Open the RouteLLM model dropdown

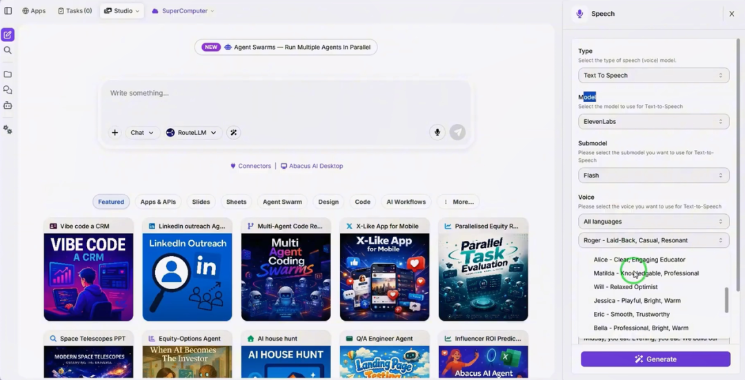click(x=191, y=133)
